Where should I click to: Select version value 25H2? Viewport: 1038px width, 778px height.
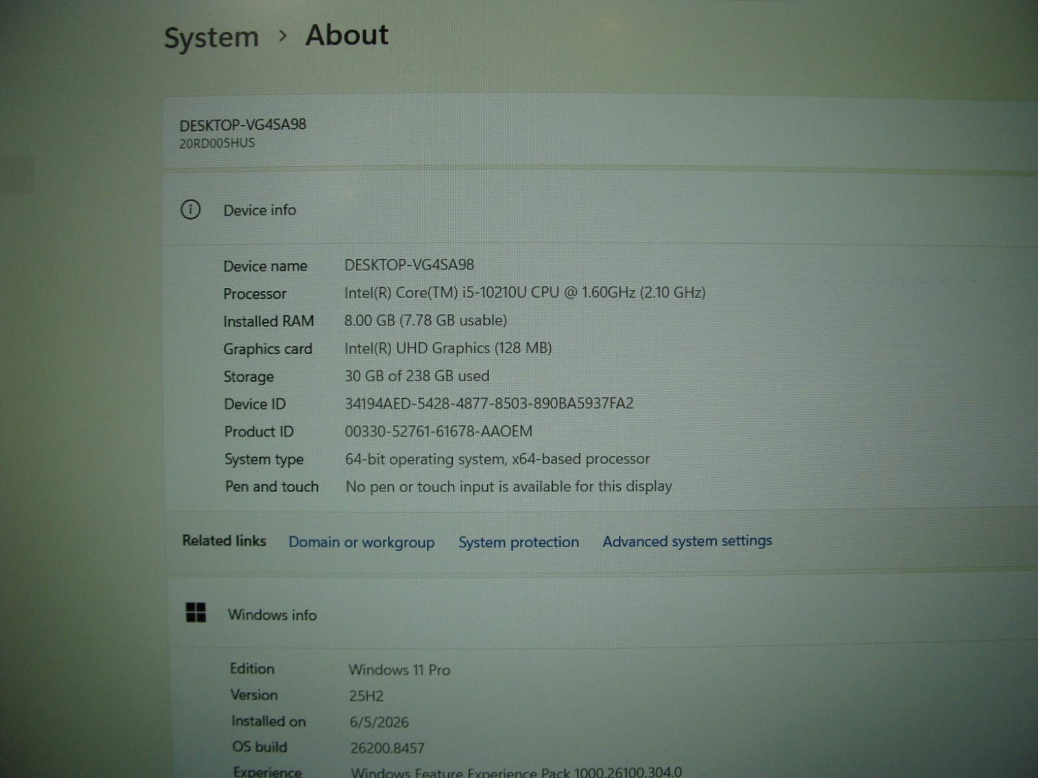click(366, 696)
